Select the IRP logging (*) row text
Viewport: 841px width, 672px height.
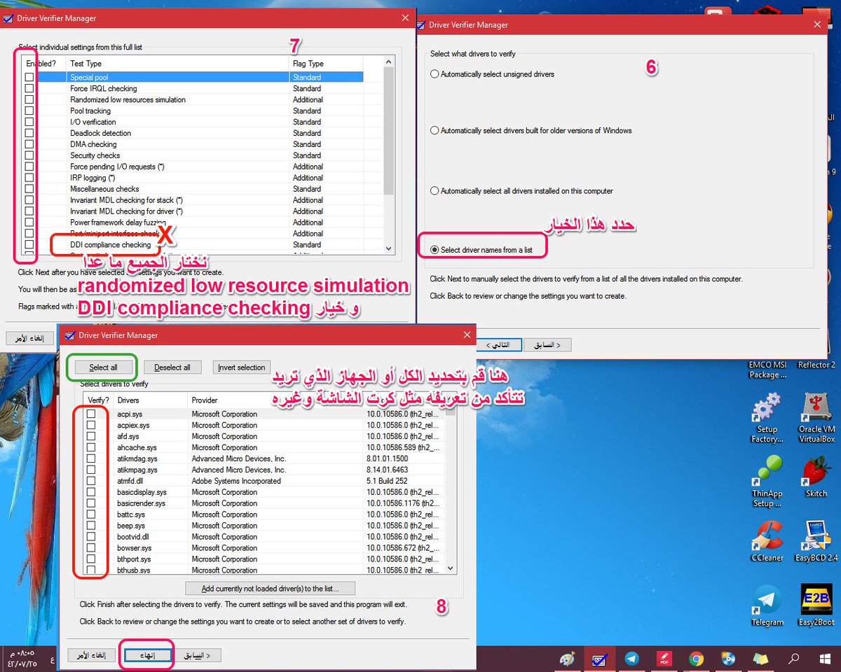pyautogui.click(x=91, y=178)
